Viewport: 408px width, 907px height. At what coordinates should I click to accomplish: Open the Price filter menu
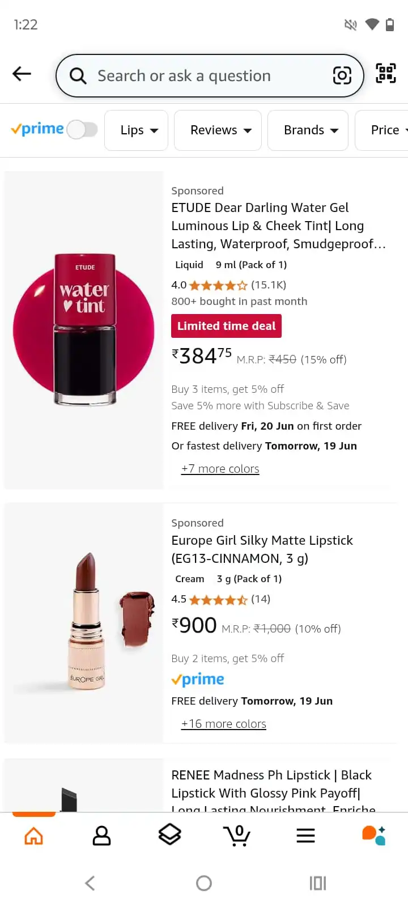[387, 130]
